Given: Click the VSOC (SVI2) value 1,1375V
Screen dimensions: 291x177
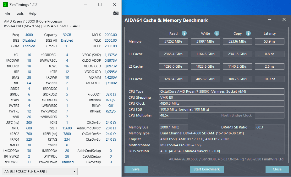Looking at the screenshot, I should [111, 55].
